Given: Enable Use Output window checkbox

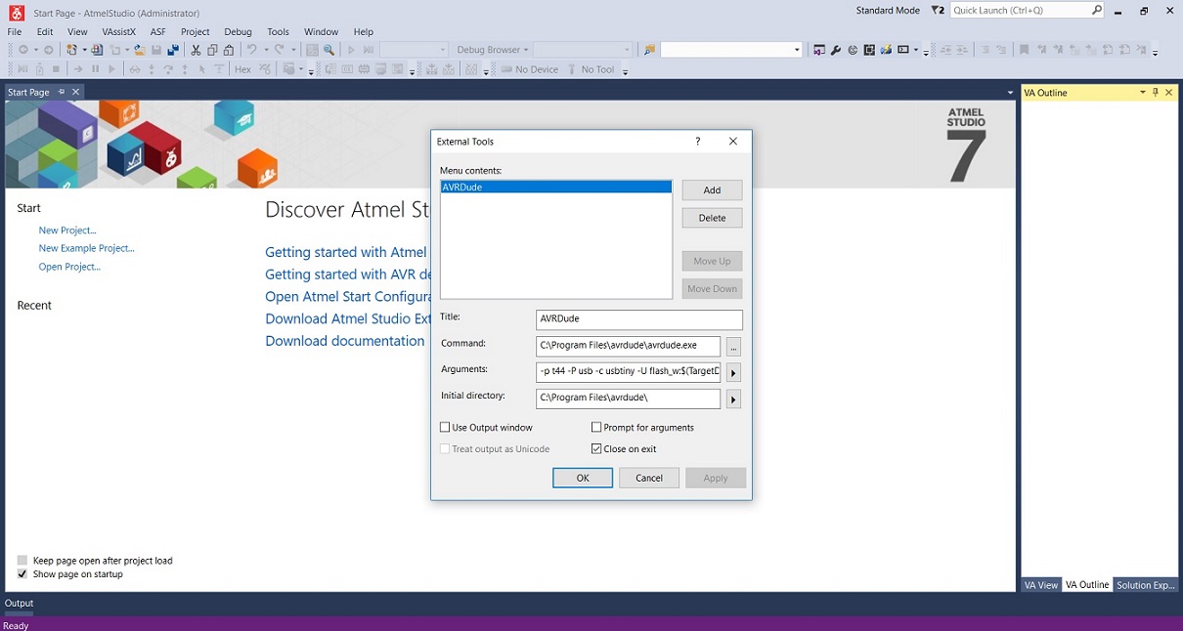Looking at the screenshot, I should pyautogui.click(x=446, y=428).
